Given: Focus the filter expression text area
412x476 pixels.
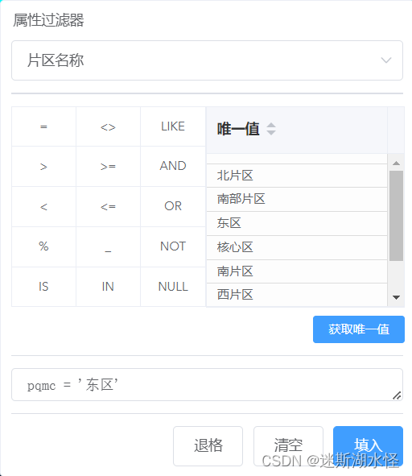Looking at the screenshot, I should (207, 385).
